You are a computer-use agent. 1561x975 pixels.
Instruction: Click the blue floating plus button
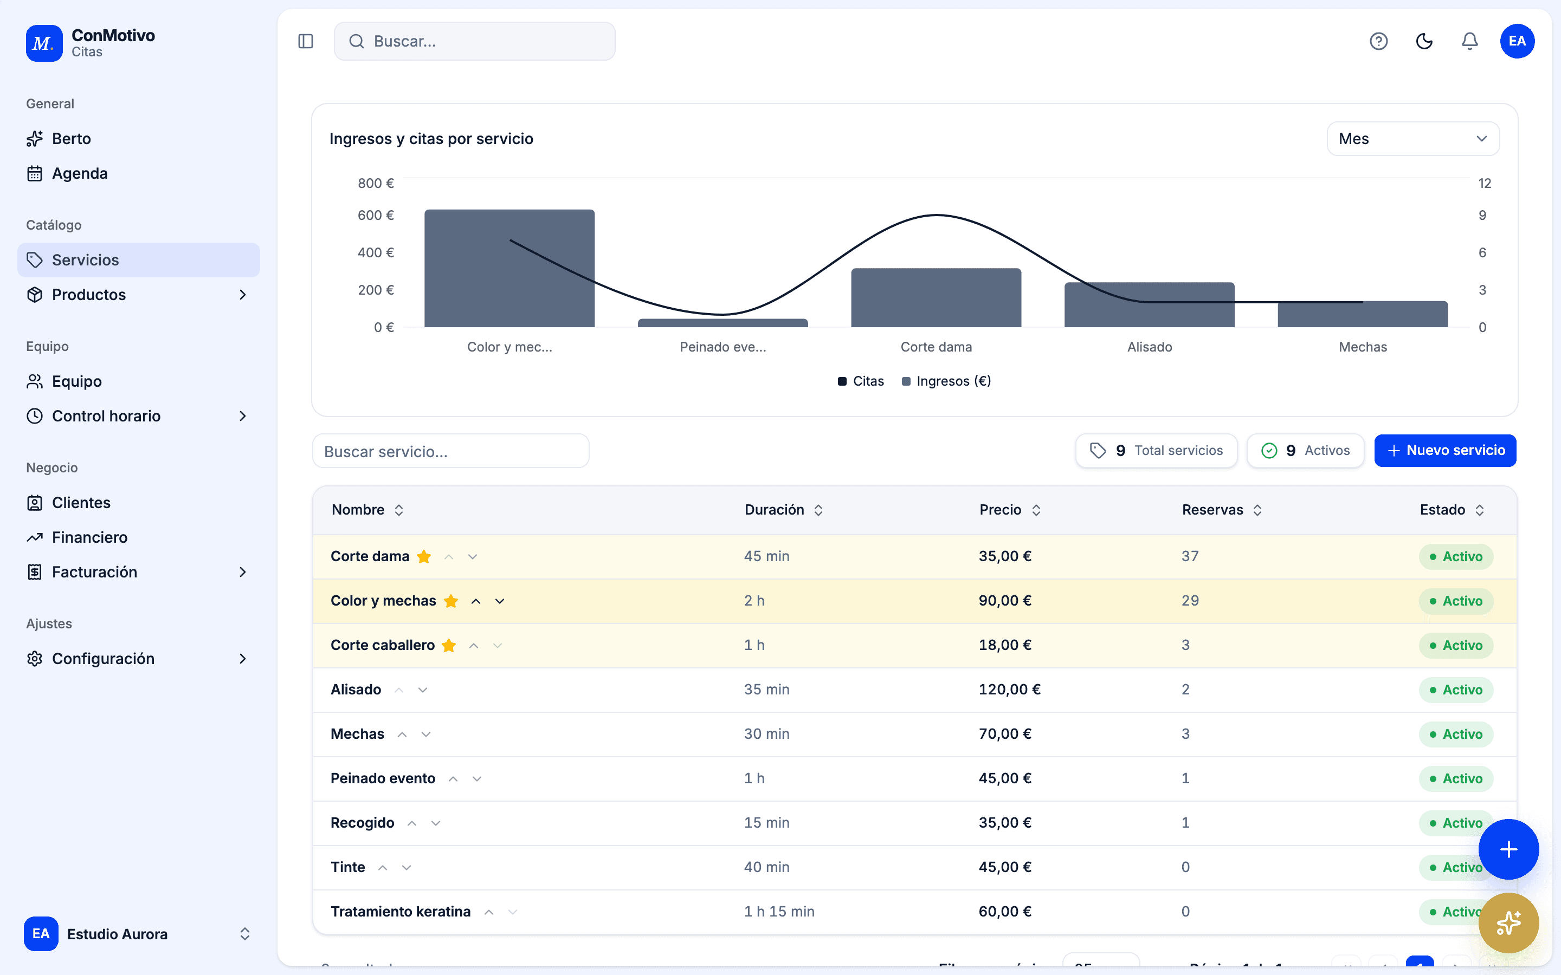tap(1508, 849)
